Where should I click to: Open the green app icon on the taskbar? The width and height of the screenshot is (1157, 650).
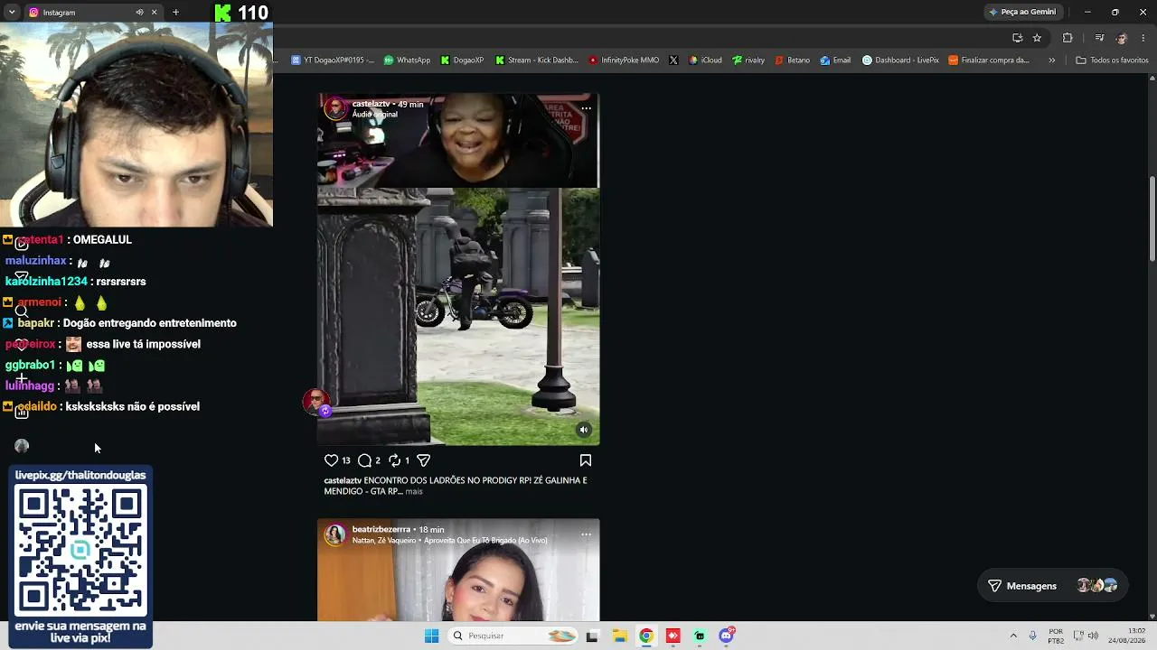coord(700,636)
